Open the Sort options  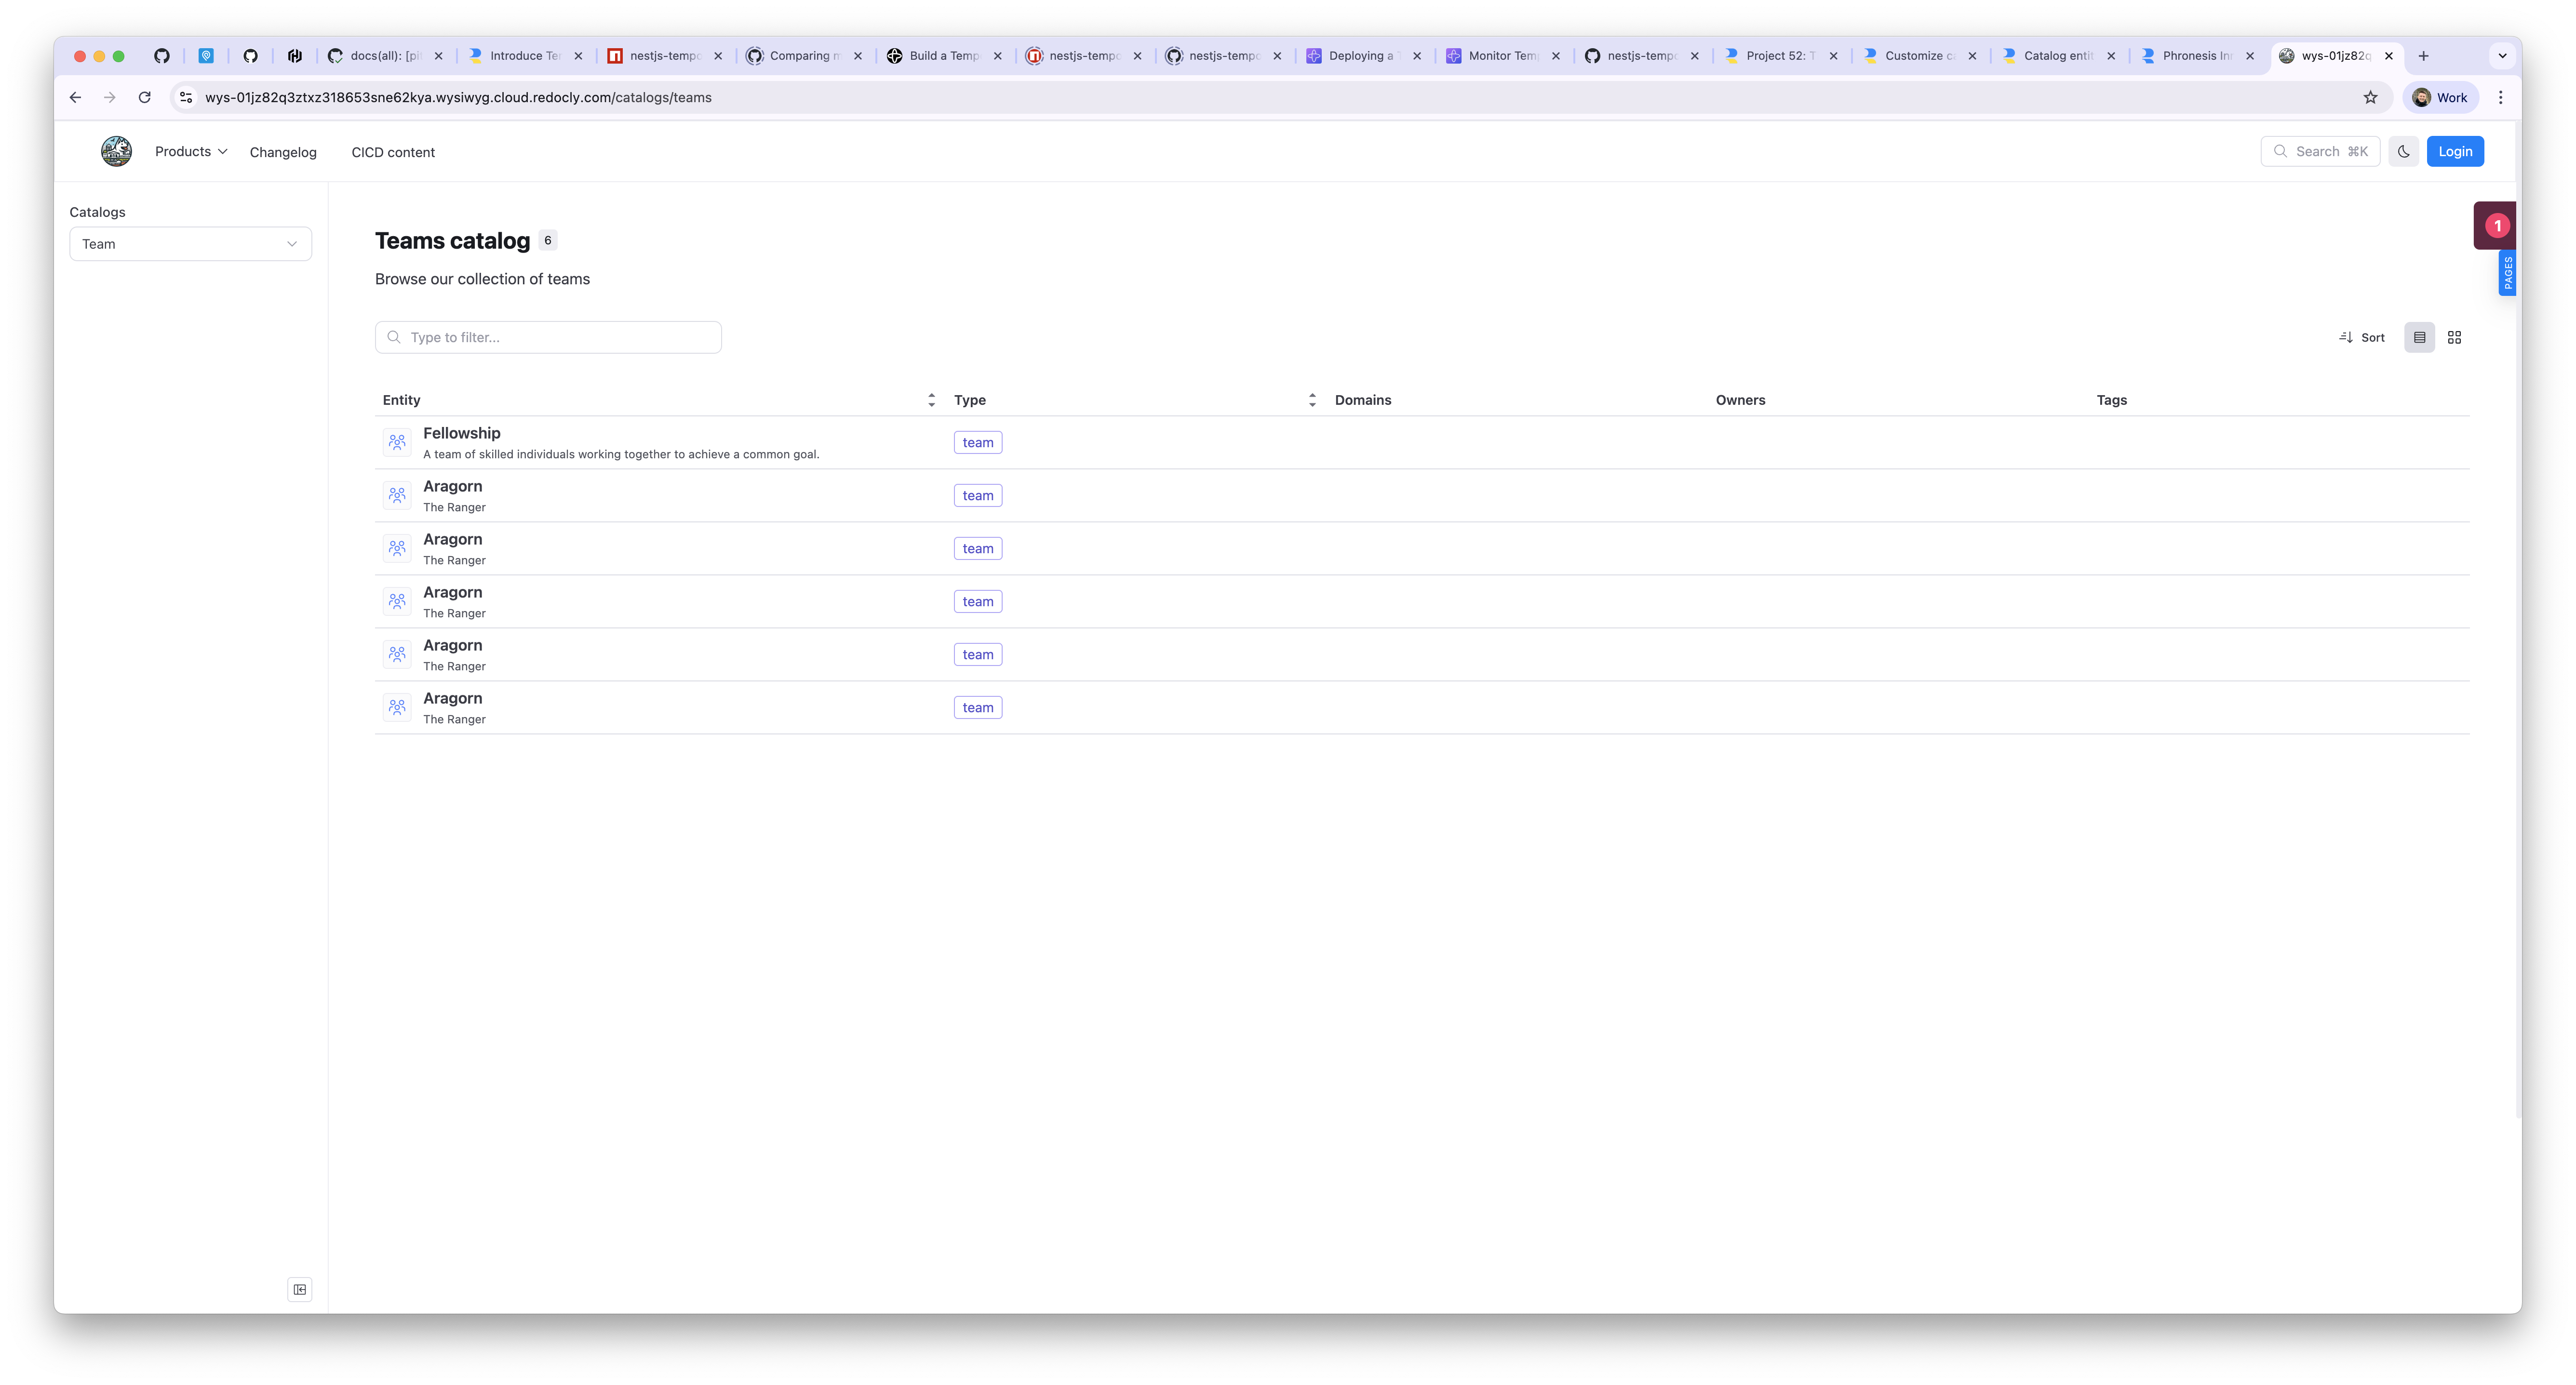point(2362,337)
